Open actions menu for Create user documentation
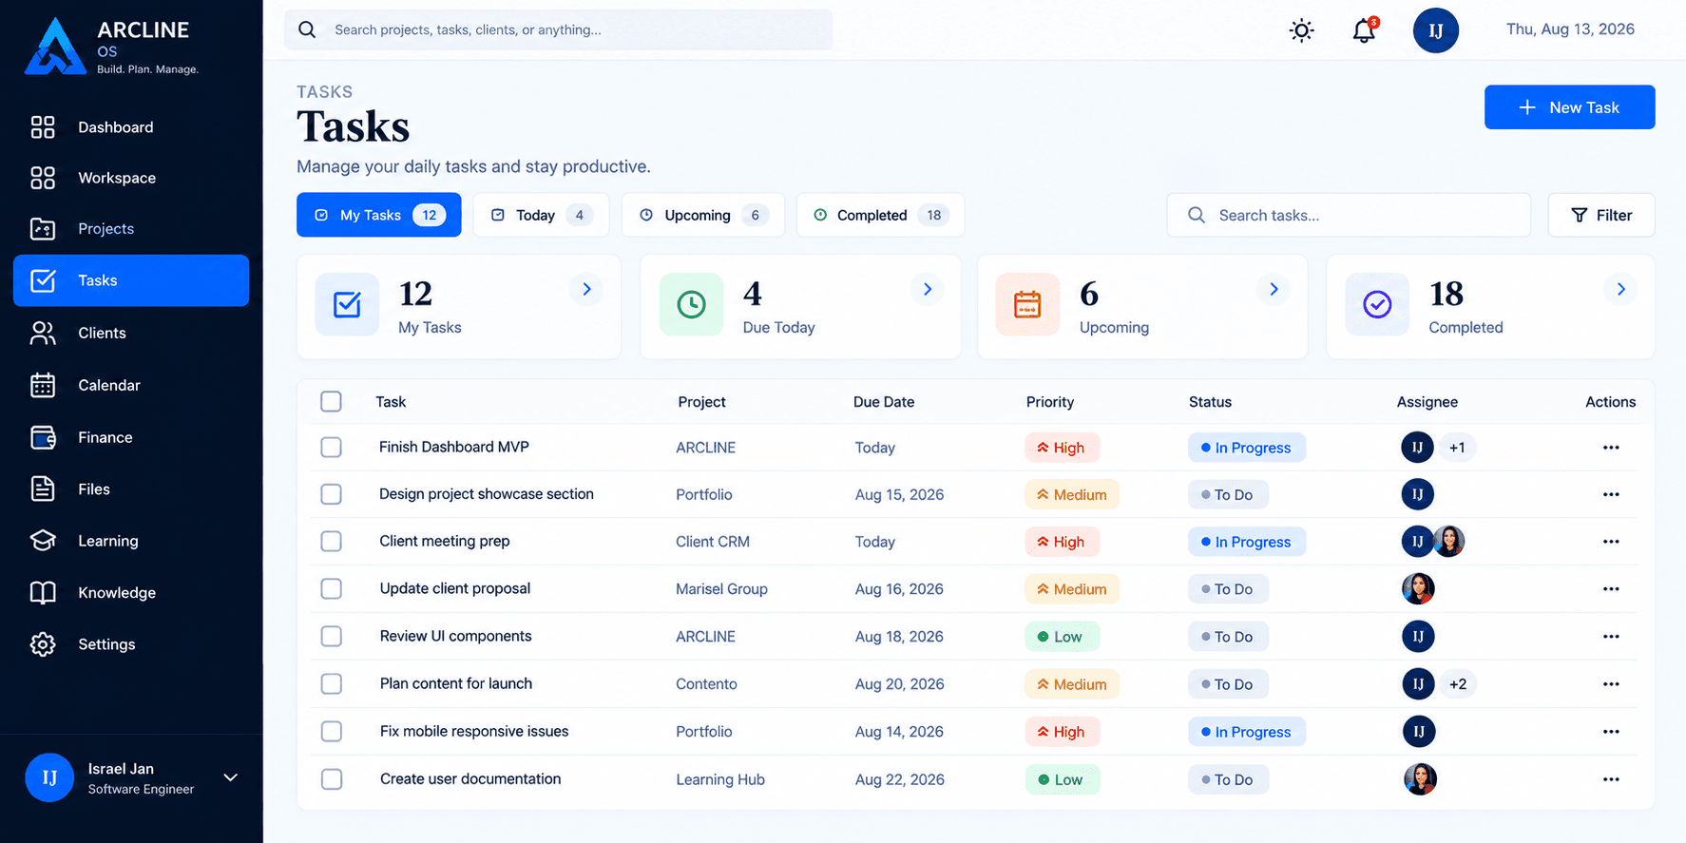 point(1611,779)
